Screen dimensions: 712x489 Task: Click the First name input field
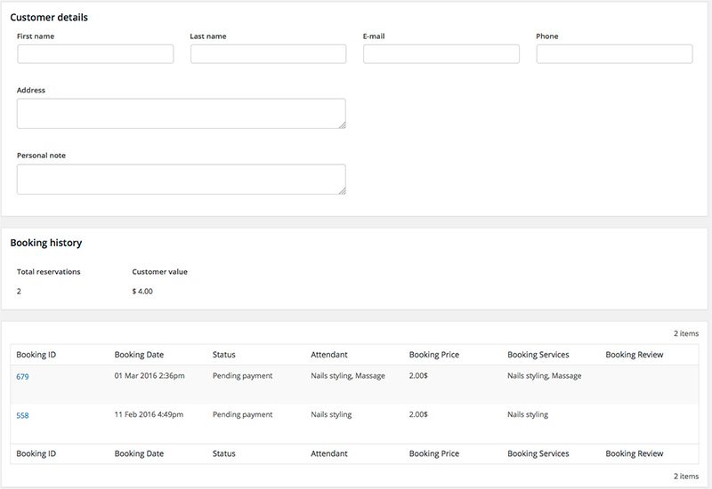[95, 54]
